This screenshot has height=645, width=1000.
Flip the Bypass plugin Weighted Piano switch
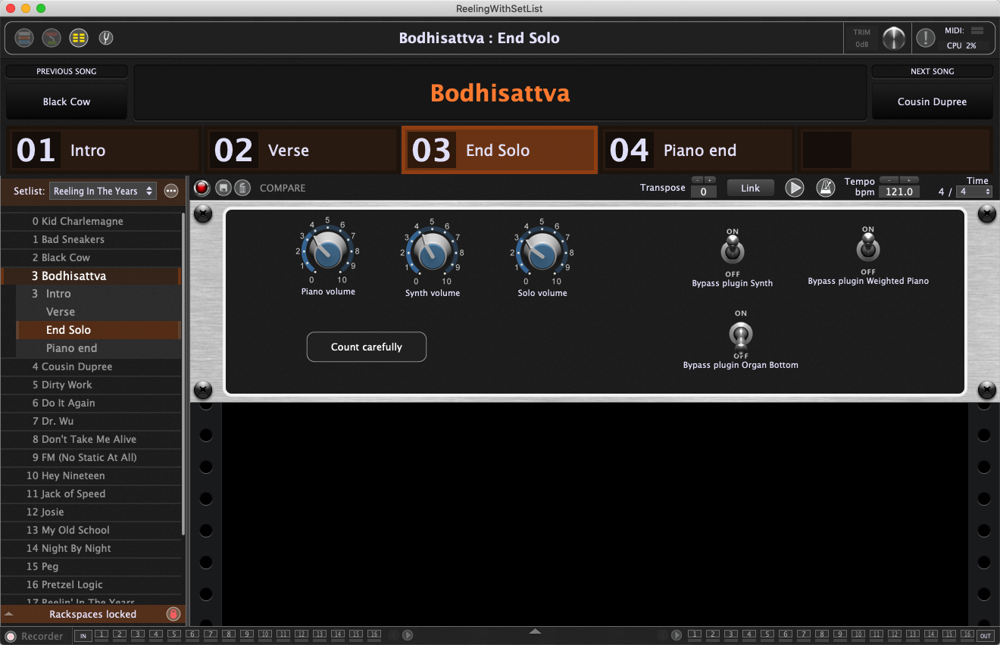pos(868,246)
